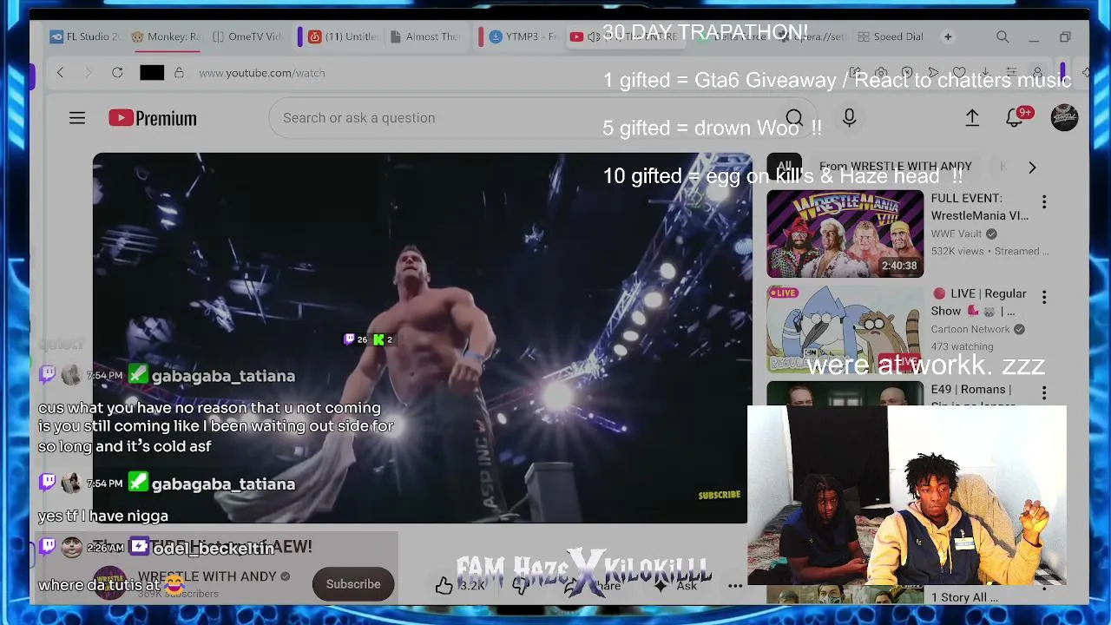The image size is (1111, 625).
Task: Open options for E49 Romans video
Action: coord(1044,393)
